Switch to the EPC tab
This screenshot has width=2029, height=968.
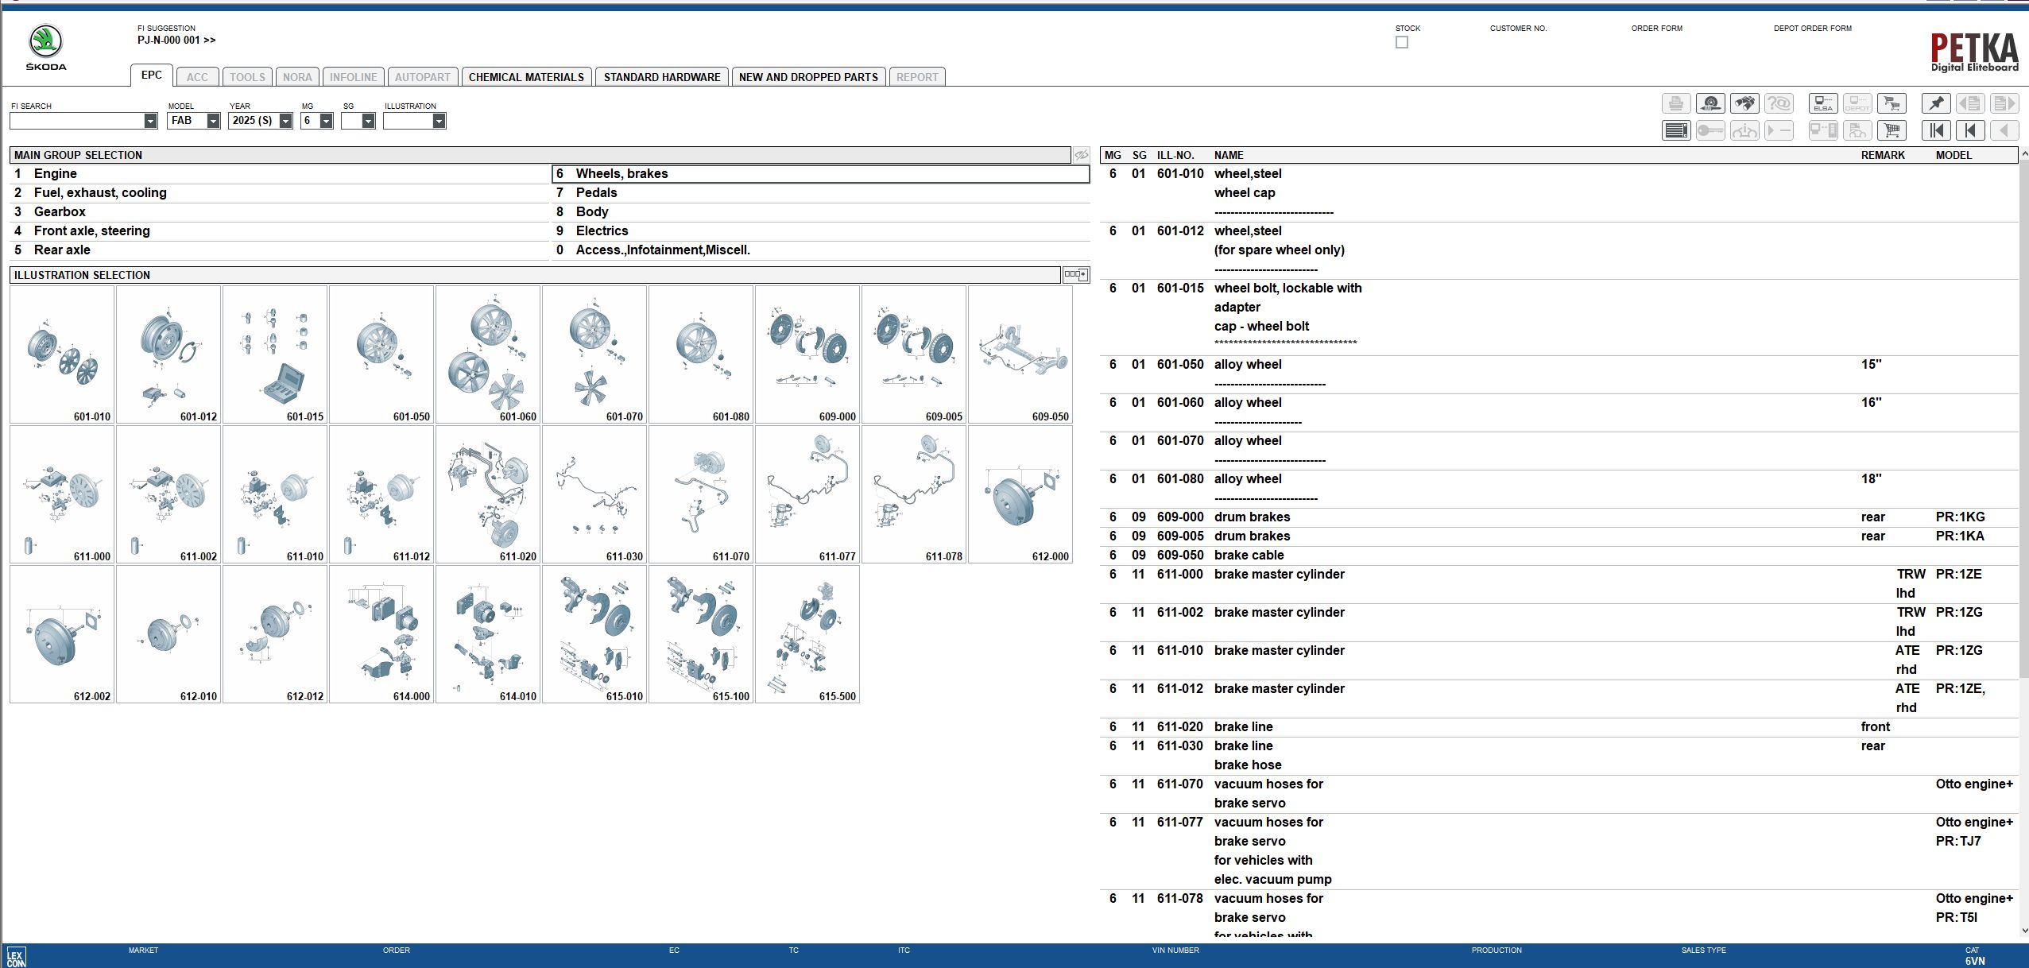pyautogui.click(x=152, y=76)
